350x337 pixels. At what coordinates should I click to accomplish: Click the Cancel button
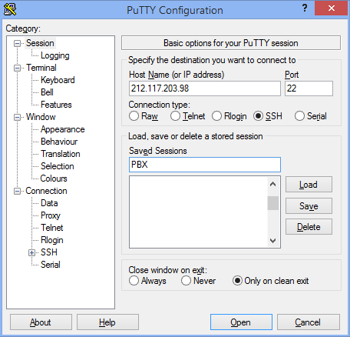click(x=309, y=322)
